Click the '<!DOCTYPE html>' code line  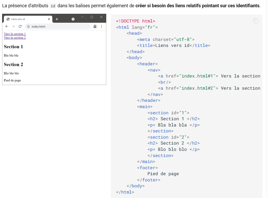(x=136, y=21)
